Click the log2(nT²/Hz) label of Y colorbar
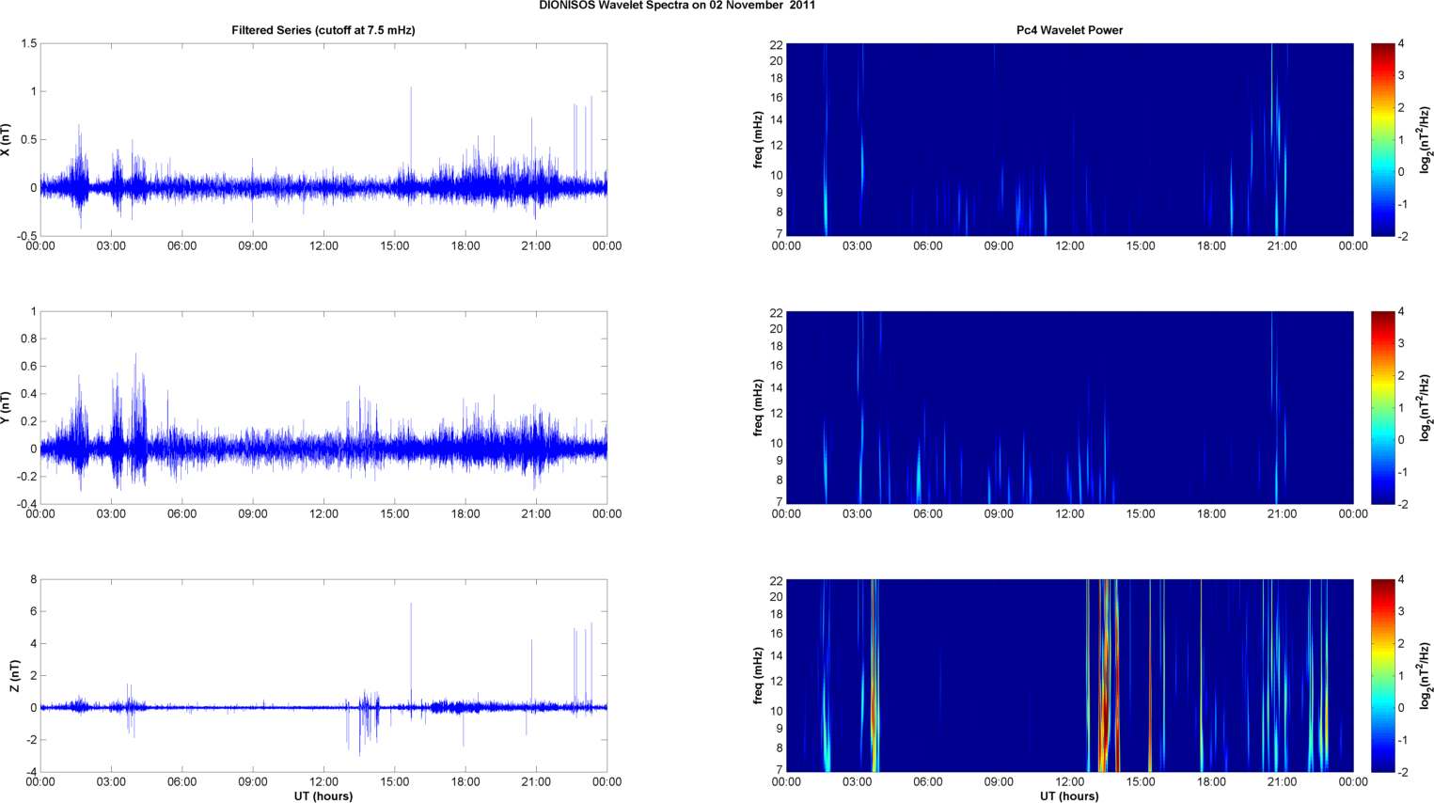Viewport: 1434px width, 803px height. click(1426, 408)
